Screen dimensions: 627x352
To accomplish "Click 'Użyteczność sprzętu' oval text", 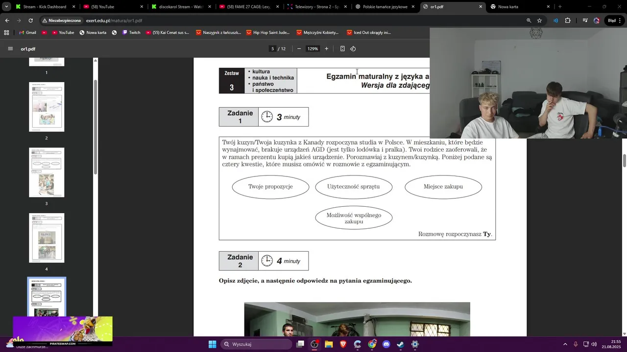I will (x=354, y=187).
